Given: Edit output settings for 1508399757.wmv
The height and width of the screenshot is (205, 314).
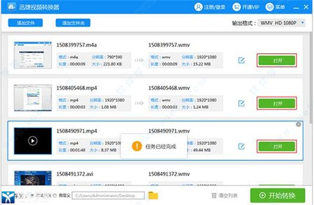Looking at the screenshot, I should coord(241,60).
